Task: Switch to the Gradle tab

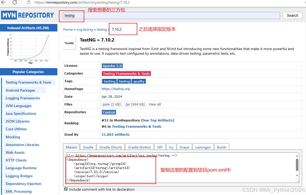Action: (x=88, y=147)
